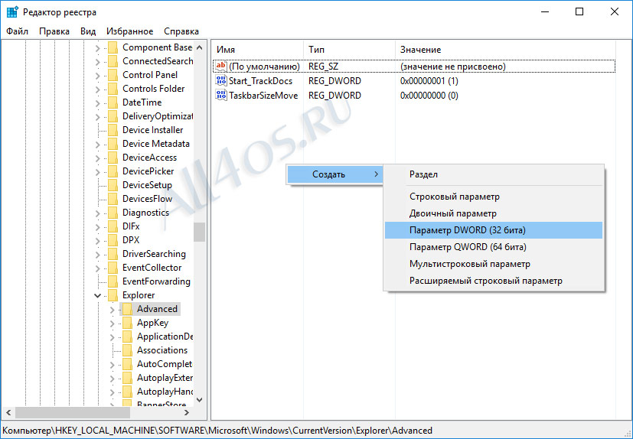Viewport: 633px width, 439px height.
Task: Collapse the Explorer tree node
Action: pyautogui.click(x=97, y=295)
